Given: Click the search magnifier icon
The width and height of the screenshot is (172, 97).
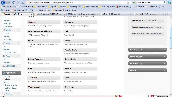Looking at the screenshot, I should click(164, 2).
